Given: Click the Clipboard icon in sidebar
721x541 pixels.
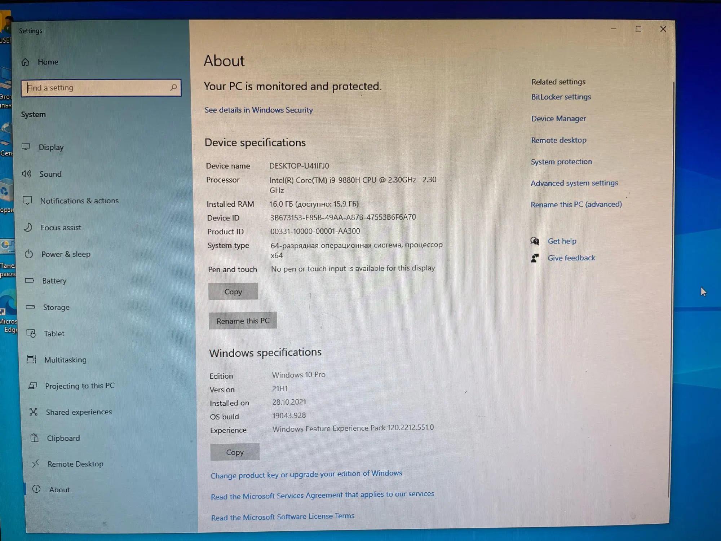Looking at the screenshot, I should pyautogui.click(x=35, y=438).
